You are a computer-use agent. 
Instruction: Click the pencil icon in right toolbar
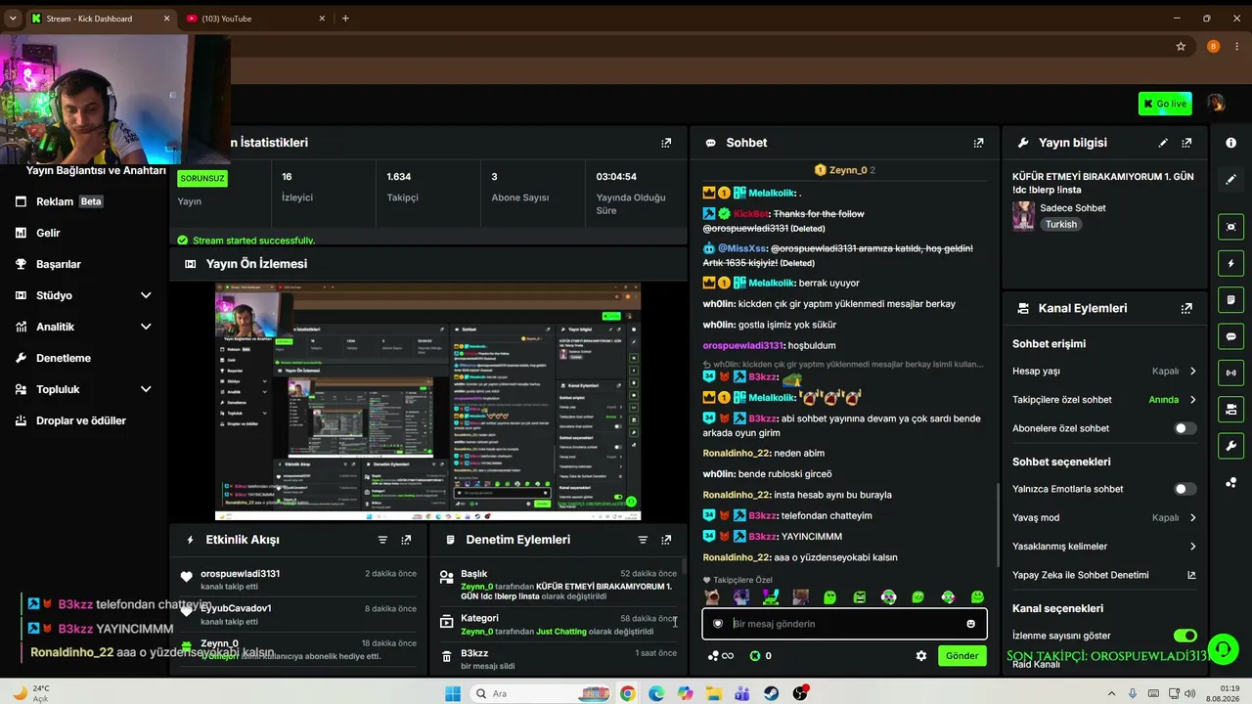tap(1230, 180)
